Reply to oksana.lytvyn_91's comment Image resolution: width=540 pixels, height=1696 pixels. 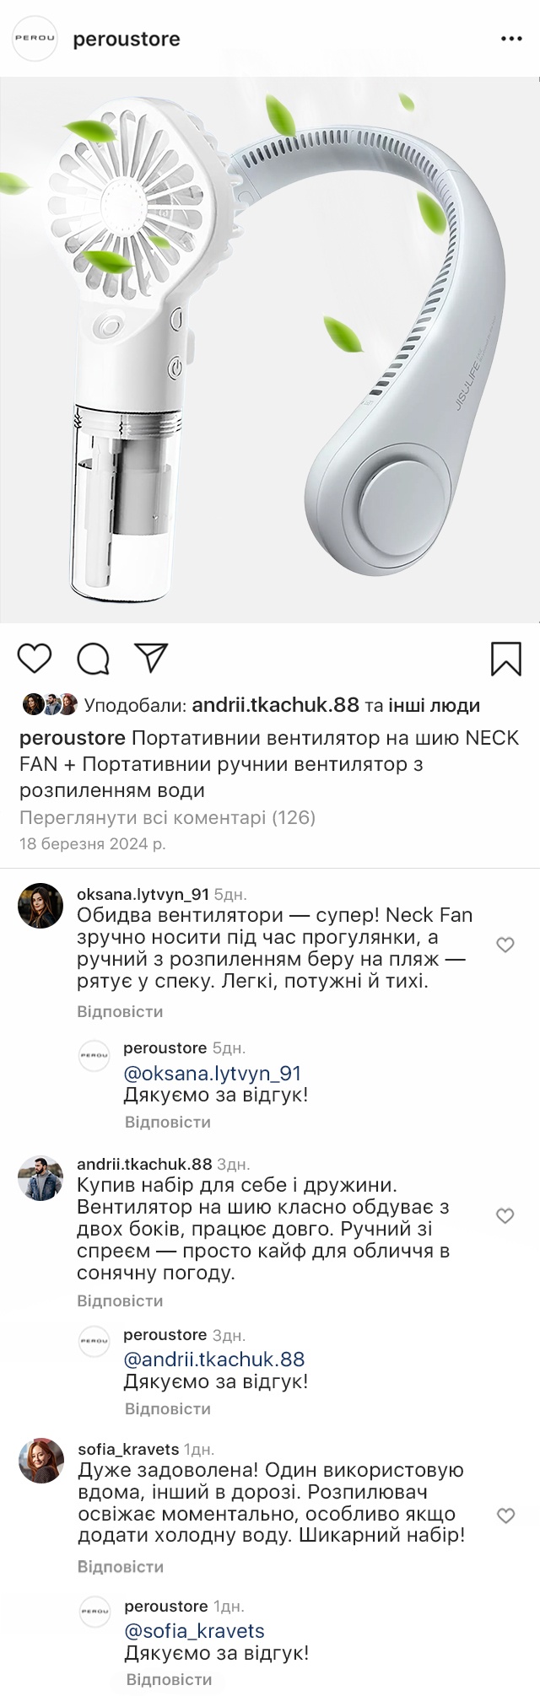(x=120, y=1011)
